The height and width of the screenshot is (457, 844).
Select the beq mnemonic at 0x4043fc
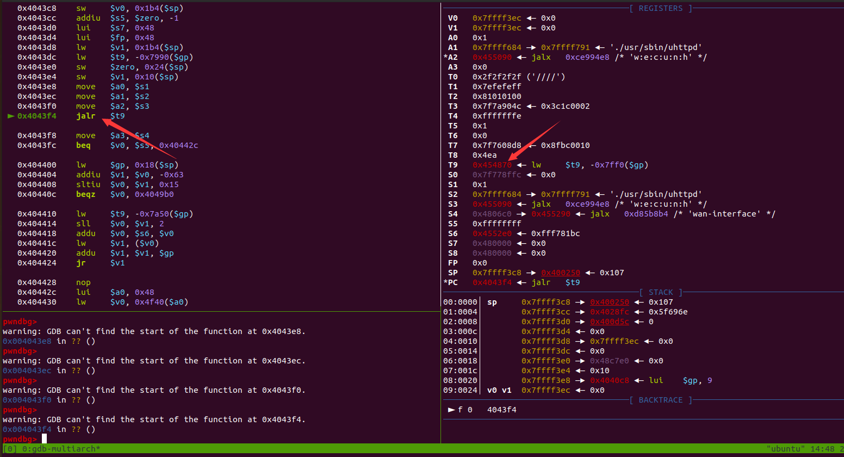tap(83, 145)
